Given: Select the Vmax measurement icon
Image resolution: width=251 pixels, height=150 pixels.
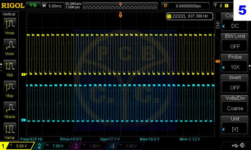Looking at the screenshot, I should (10, 24).
